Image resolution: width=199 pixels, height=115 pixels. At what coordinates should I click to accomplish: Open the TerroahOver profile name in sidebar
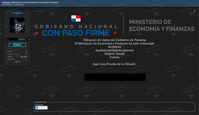point(17,13)
